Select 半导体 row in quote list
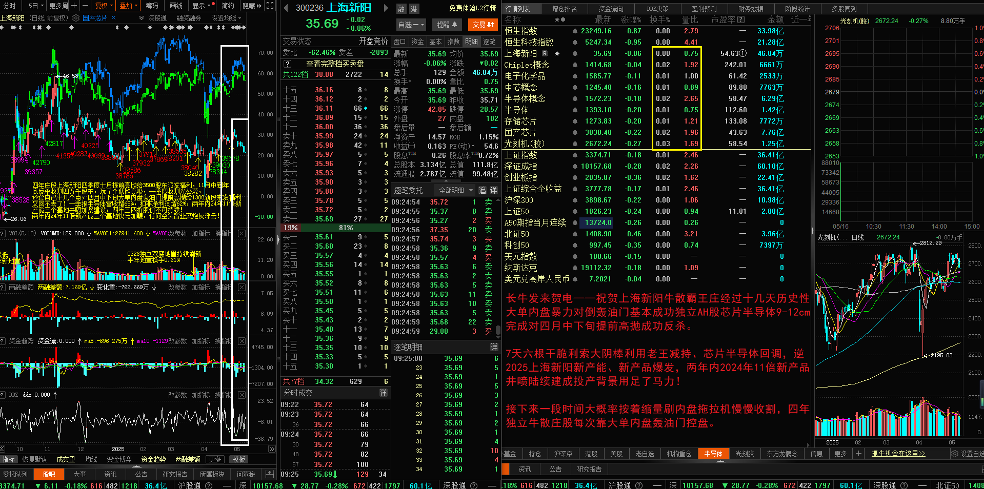The width and height of the screenshot is (984, 489). click(x=656, y=110)
